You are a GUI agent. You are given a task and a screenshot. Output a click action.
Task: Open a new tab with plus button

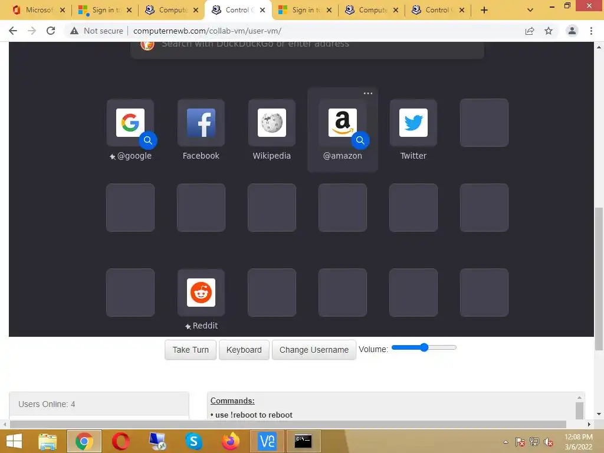484,10
